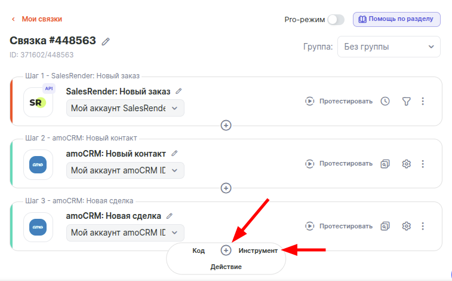Viewport: 452px width, 281px height.
Task: Choose Инструмент from the add menu
Action: coord(258,251)
